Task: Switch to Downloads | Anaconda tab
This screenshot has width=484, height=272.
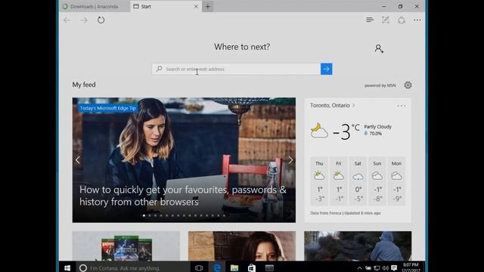Action: click(94, 7)
